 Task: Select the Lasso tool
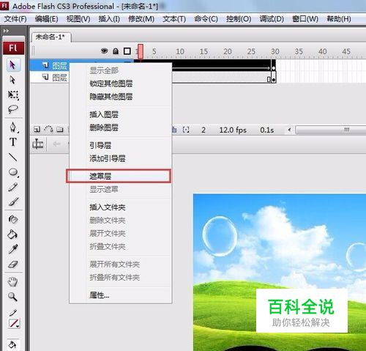click(x=13, y=109)
